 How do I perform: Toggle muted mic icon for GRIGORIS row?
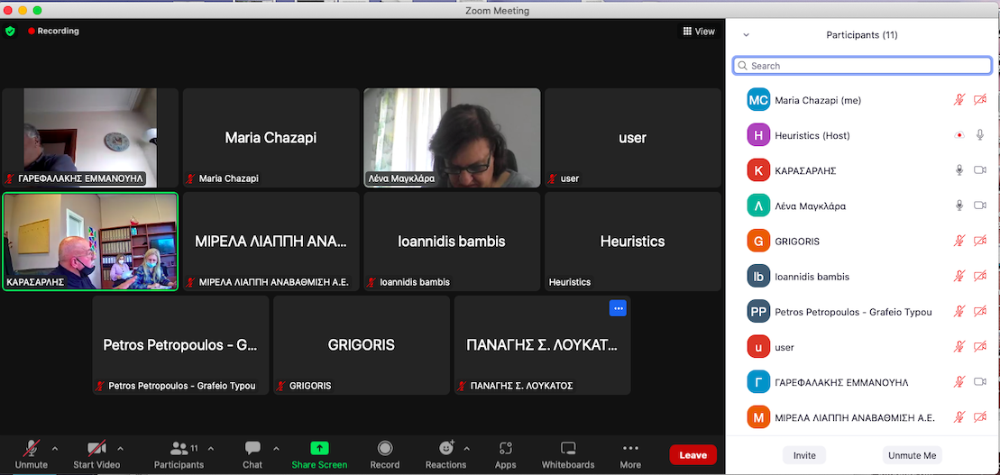click(959, 241)
